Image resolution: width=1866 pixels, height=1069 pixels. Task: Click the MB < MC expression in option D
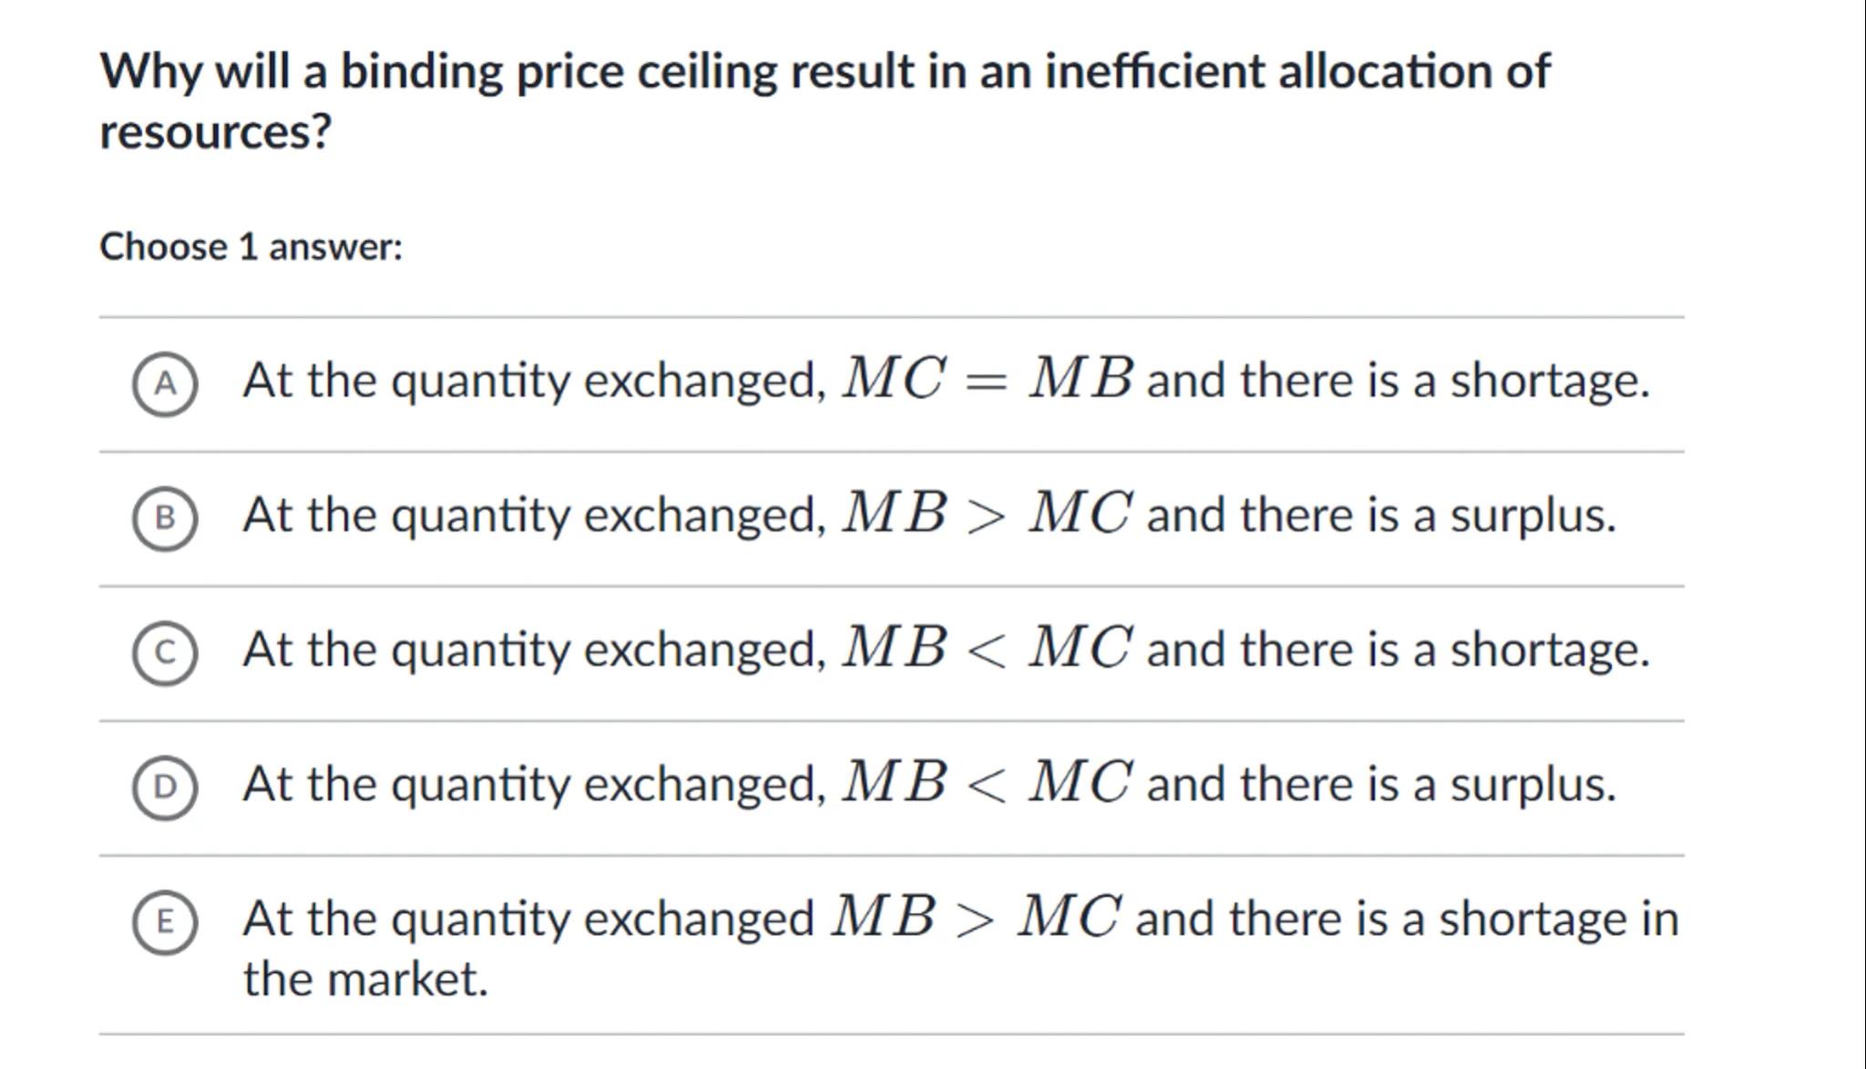[988, 783]
